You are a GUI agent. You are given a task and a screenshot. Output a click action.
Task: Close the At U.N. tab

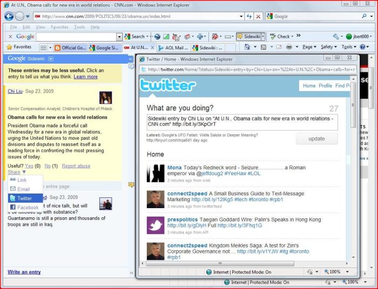coord(152,47)
